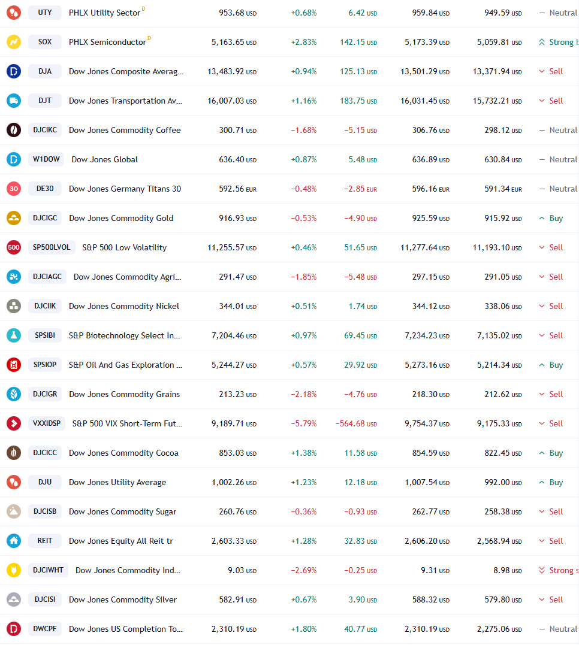This screenshot has width=579, height=645.
Task: Click the Strong buy rating for SOX
Action: 559,42
